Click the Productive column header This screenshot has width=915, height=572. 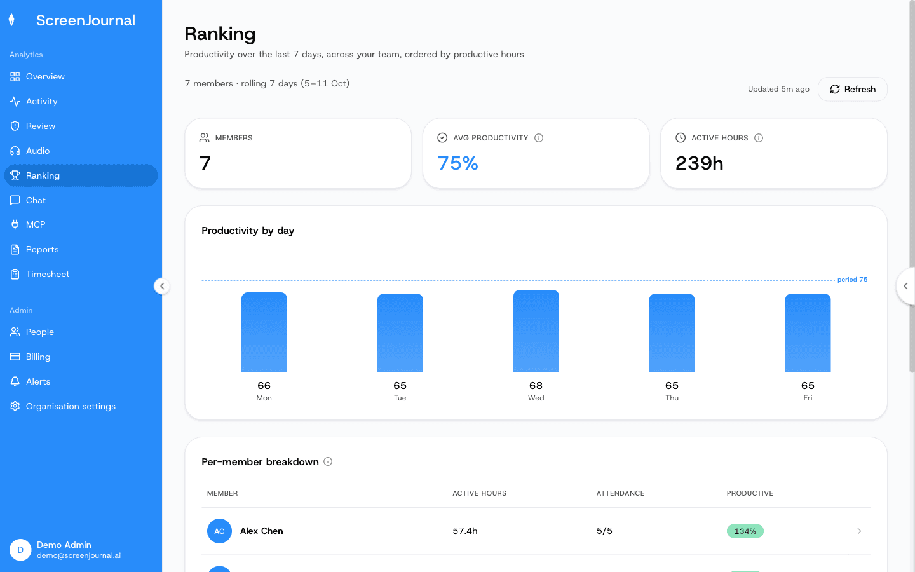[x=750, y=493]
